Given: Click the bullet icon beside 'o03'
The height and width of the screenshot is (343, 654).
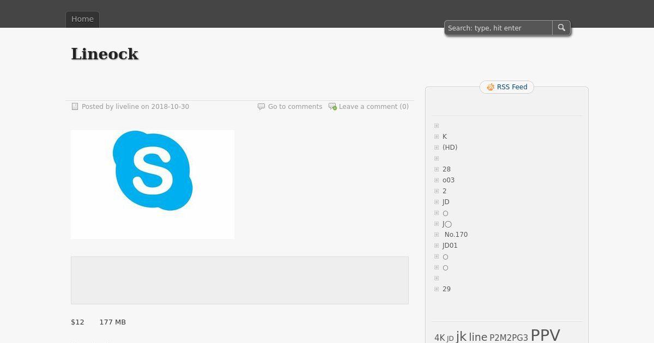Looking at the screenshot, I should click(437, 180).
